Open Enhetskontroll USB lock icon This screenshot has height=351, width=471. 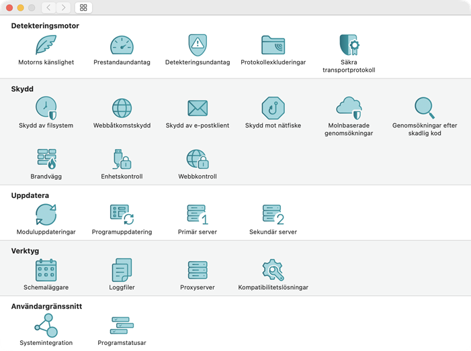[x=122, y=159]
